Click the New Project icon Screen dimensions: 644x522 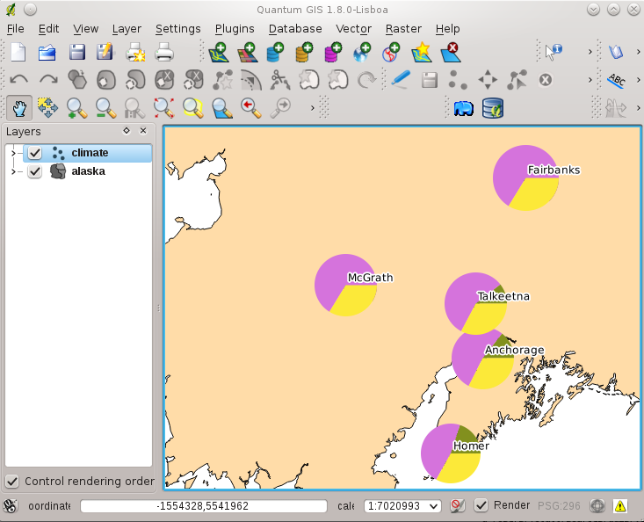18,53
